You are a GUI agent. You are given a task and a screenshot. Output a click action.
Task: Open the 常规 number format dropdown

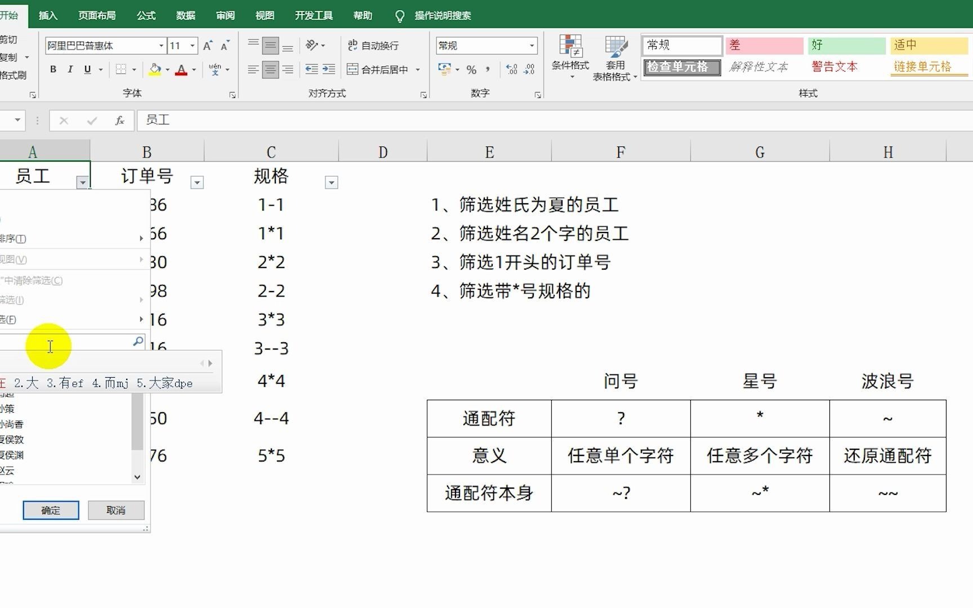(532, 46)
